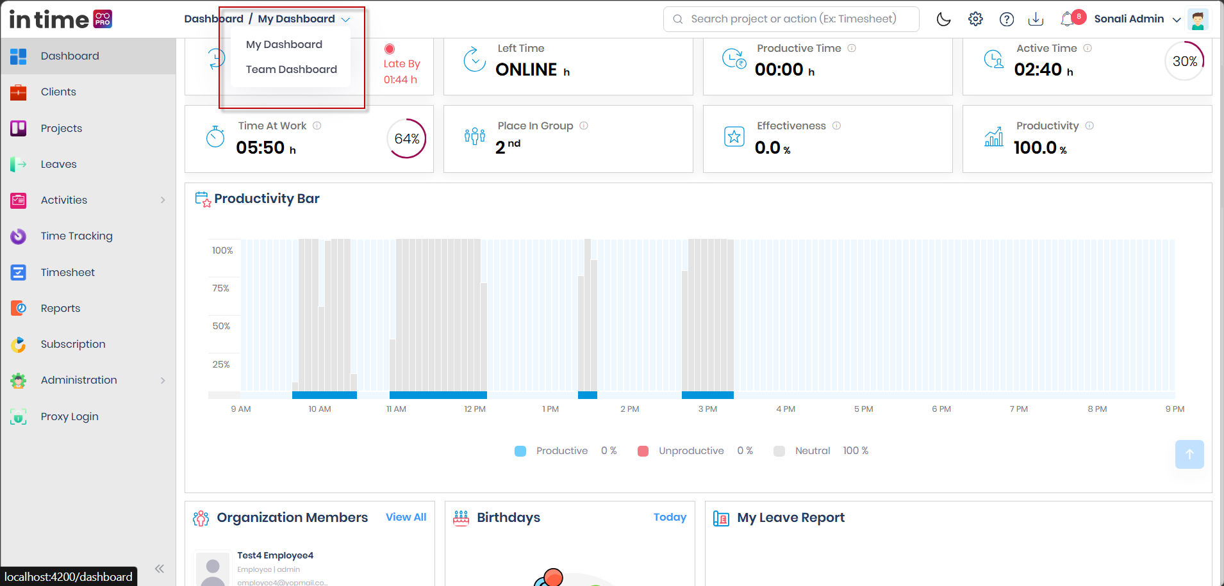Click 64% Time At Work progress ring
This screenshot has height=586, width=1224.
406,138
